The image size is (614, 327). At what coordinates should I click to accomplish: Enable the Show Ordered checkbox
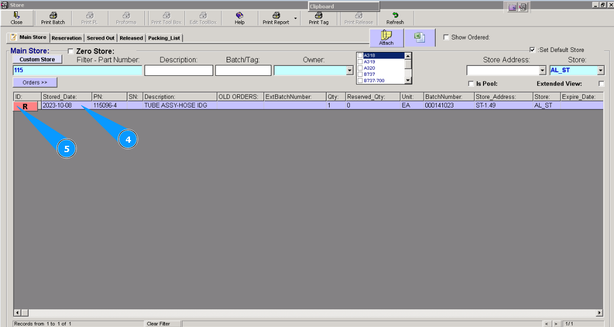[x=446, y=37]
